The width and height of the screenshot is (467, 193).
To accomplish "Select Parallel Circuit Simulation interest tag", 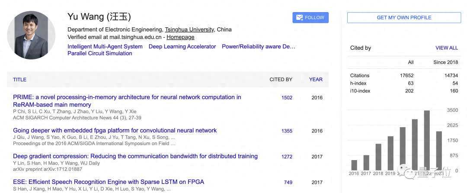I will [100, 54].
